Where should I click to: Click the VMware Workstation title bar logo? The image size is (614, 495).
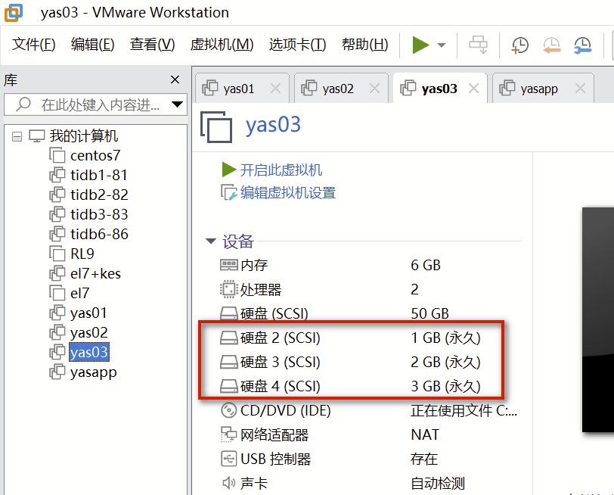coord(14,12)
